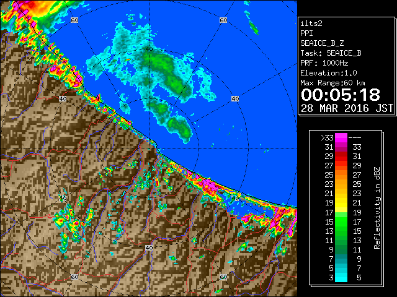Click the 'Reflectivity in dBZ' legend title
Screen dimensions: 397x297
(x=377, y=208)
